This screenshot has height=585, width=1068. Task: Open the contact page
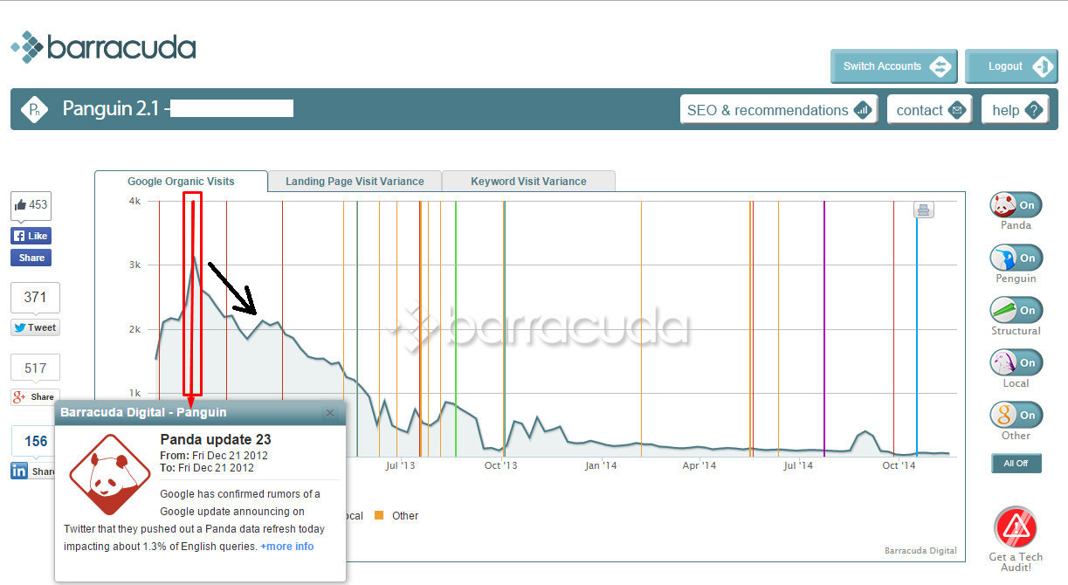click(x=930, y=110)
